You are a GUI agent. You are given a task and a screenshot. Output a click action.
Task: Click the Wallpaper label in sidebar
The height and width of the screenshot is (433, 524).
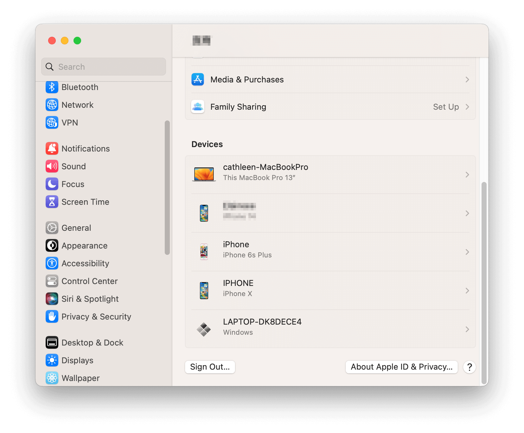point(80,378)
